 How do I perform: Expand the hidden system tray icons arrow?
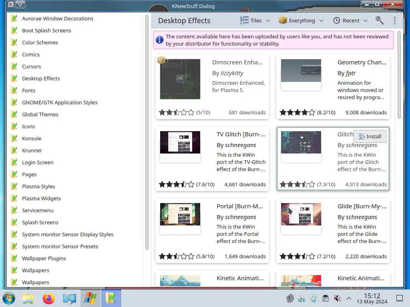click(x=349, y=298)
